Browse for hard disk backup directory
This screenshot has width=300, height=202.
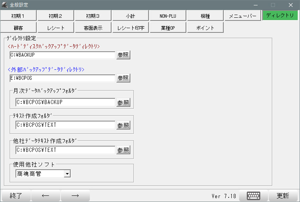pyautogui.click(x=123, y=55)
